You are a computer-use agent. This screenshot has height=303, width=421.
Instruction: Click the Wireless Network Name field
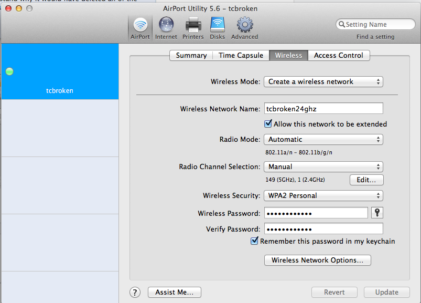(x=323, y=109)
